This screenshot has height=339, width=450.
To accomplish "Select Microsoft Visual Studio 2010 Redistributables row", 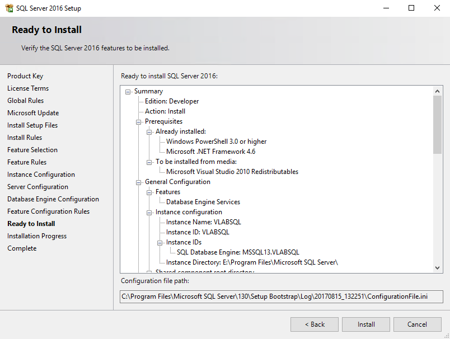I will [232, 172].
